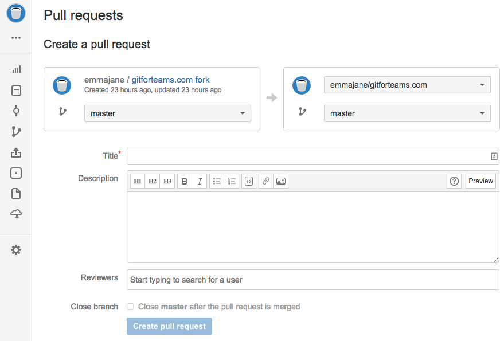Toggle italic formatting in the description toolbar

pos(199,181)
